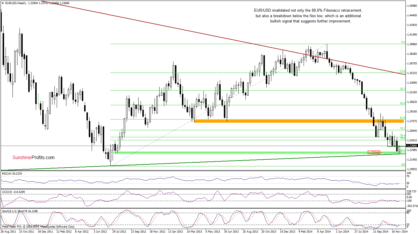
Task: Click the 1.35225 price axis value
Action: pyautogui.click(x=412, y=73)
